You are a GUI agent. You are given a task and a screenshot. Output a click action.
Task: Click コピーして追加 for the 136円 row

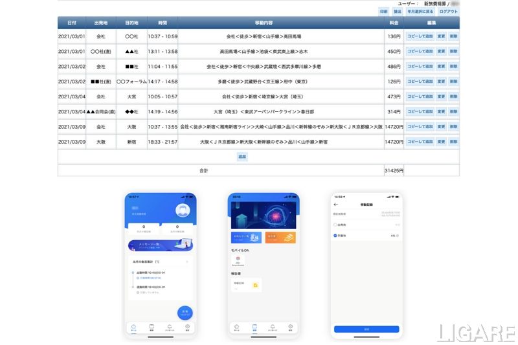420,36
